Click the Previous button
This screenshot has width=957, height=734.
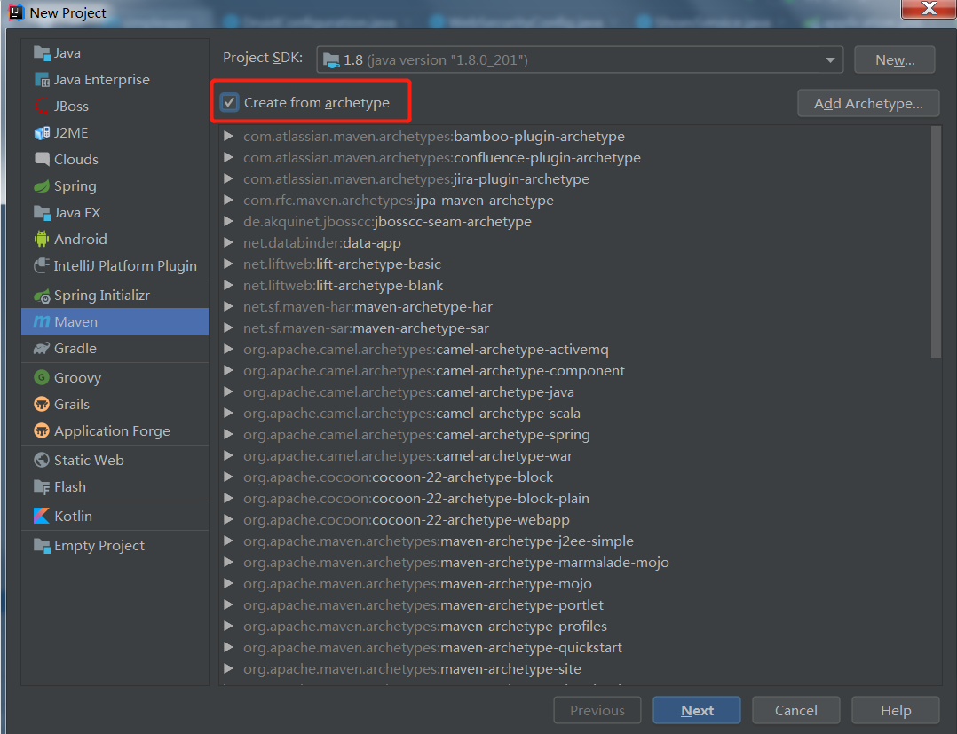[597, 710]
